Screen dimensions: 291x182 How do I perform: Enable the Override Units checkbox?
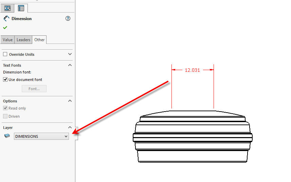(x=5, y=54)
